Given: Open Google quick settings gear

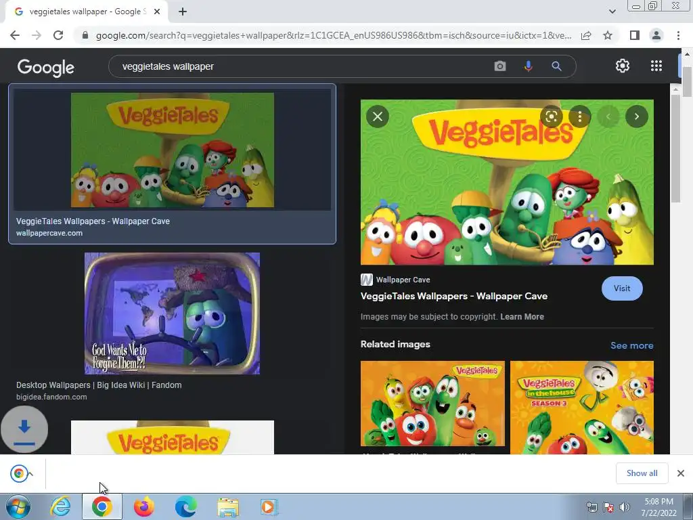Looking at the screenshot, I should point(623,66).
